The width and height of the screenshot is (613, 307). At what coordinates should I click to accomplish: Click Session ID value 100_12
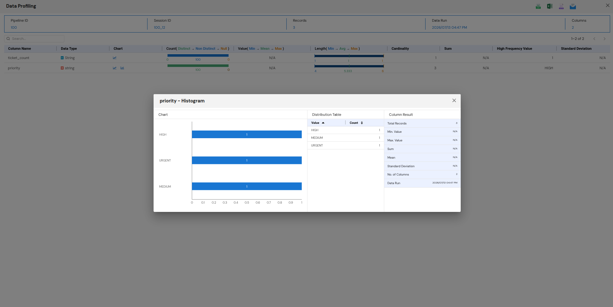click(159, 27)
